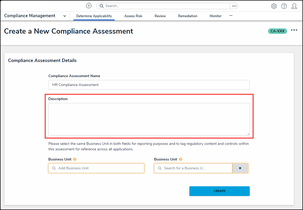
Task: Open the user profile icon
Action: pyautogui.click(x=294, y=6)
